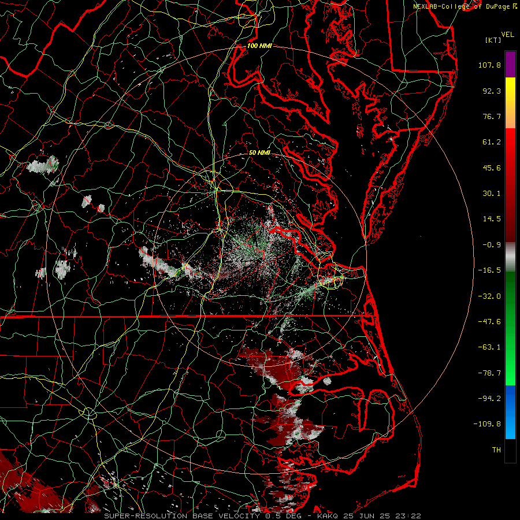Click the VEL legend title

(507, 35)
